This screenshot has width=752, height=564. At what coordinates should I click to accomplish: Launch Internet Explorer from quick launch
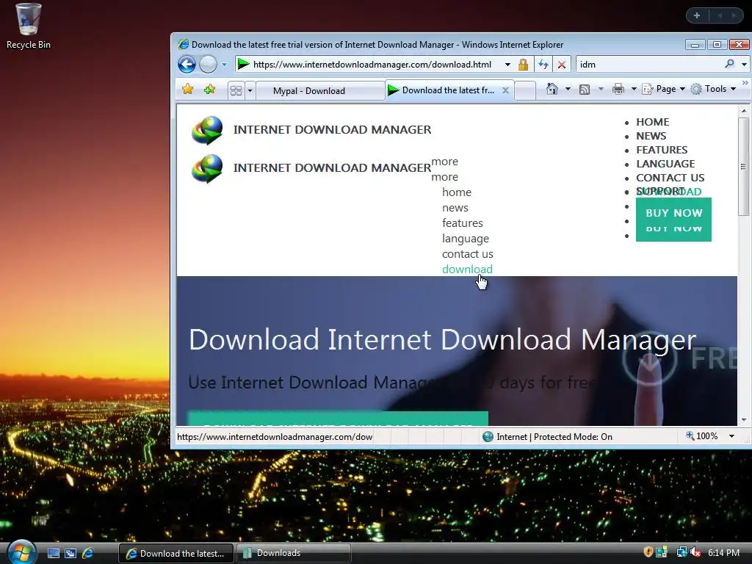click(x=88, y=553)
